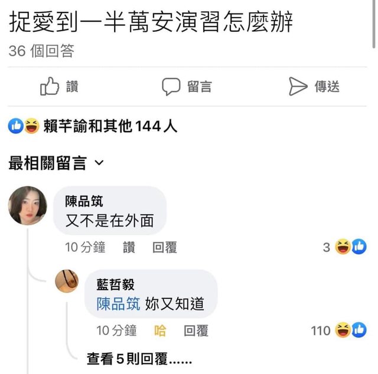Tap the thumbs-up 讚 icon on the post

50,87
